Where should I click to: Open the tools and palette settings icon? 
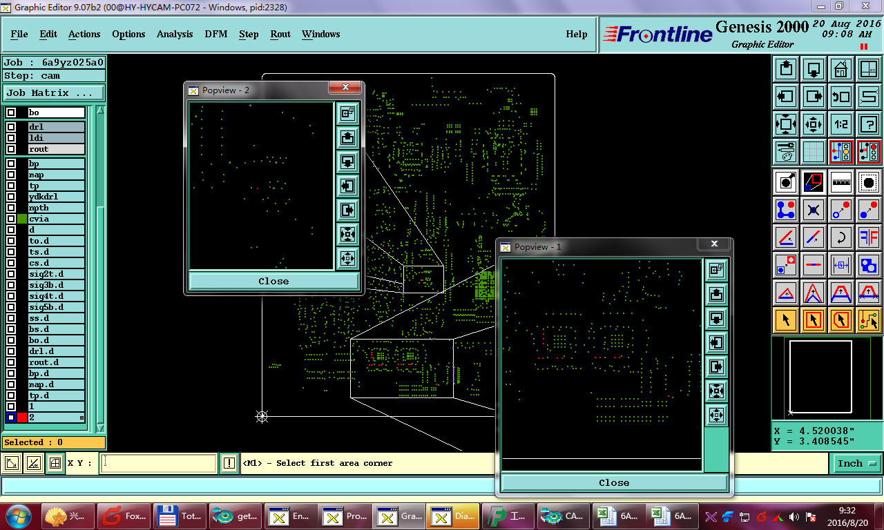tap(786, 152)
